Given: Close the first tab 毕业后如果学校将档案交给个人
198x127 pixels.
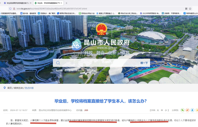Looking at the screenshot, I should tap(31, 3).
